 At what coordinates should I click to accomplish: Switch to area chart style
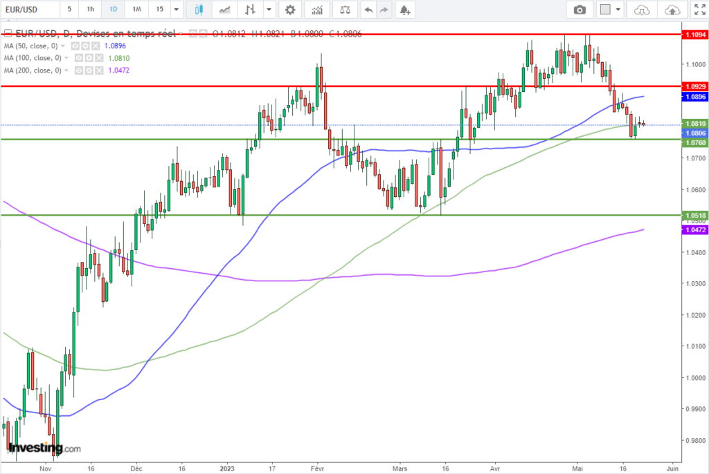pyautogui.click(x=225, y=10)
